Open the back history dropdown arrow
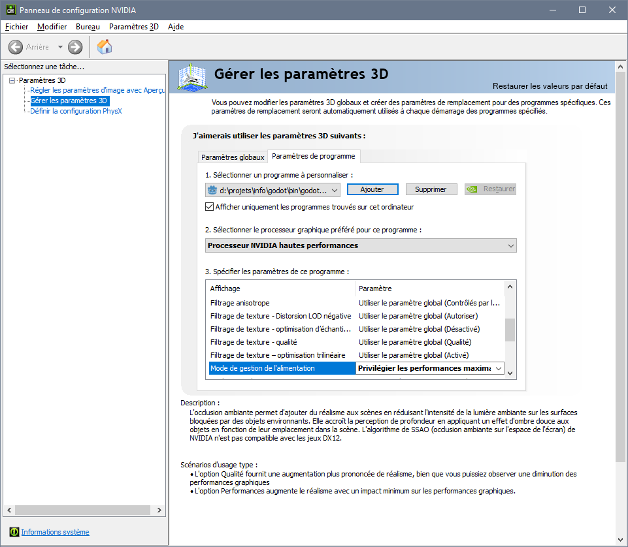The width and height of the screenshot is (628, 547). point(60,47)
